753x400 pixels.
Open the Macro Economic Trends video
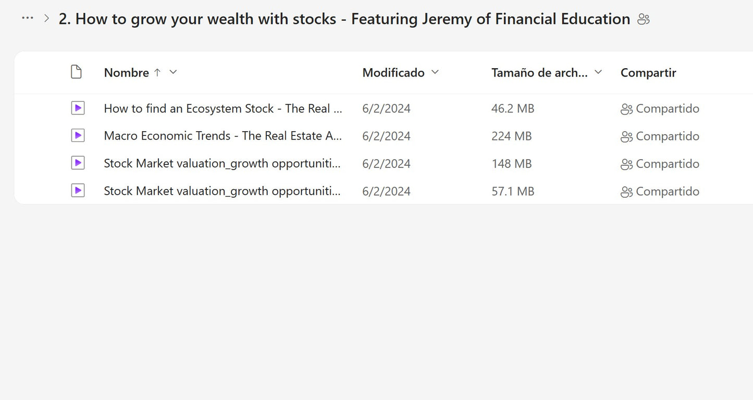(223, 136)
